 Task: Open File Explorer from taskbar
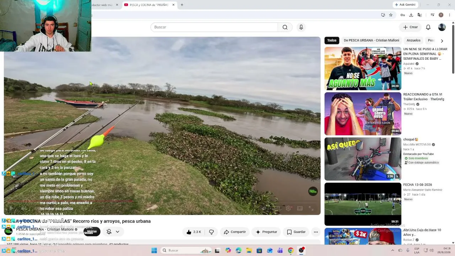(x=249, y=251)
